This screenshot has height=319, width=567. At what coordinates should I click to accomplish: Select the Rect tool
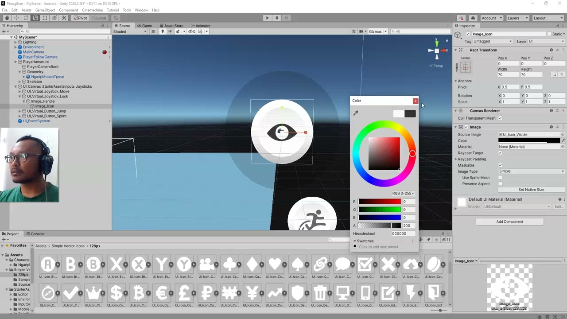pyautogui.click(x=45, y=18)
